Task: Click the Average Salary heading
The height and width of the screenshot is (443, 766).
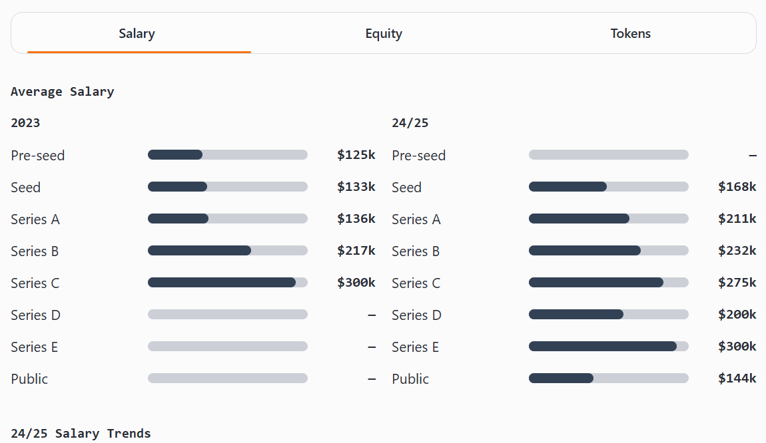Action: 63,92
